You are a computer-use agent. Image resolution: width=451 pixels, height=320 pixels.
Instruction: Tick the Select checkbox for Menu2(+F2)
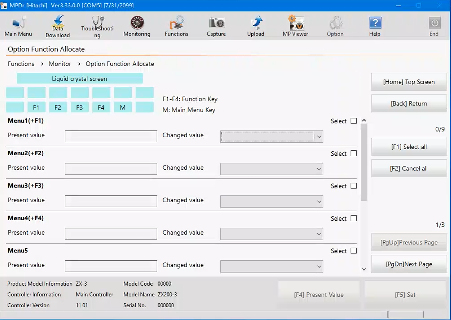(x=354, y=153)
